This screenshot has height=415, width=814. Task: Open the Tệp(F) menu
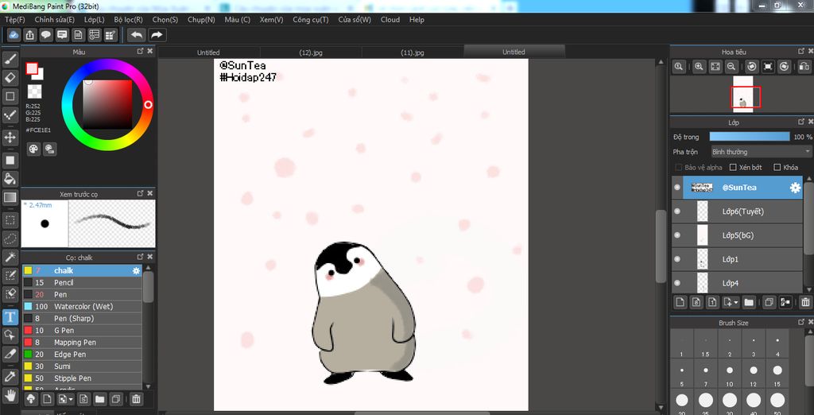15,19
